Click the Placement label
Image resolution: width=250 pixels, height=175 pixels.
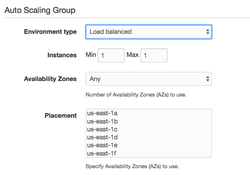click(61, 116)
